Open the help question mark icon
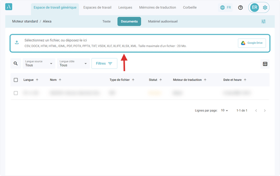This screenshot has height=176, width=280. pyautogui.click(x=241, y=7)
